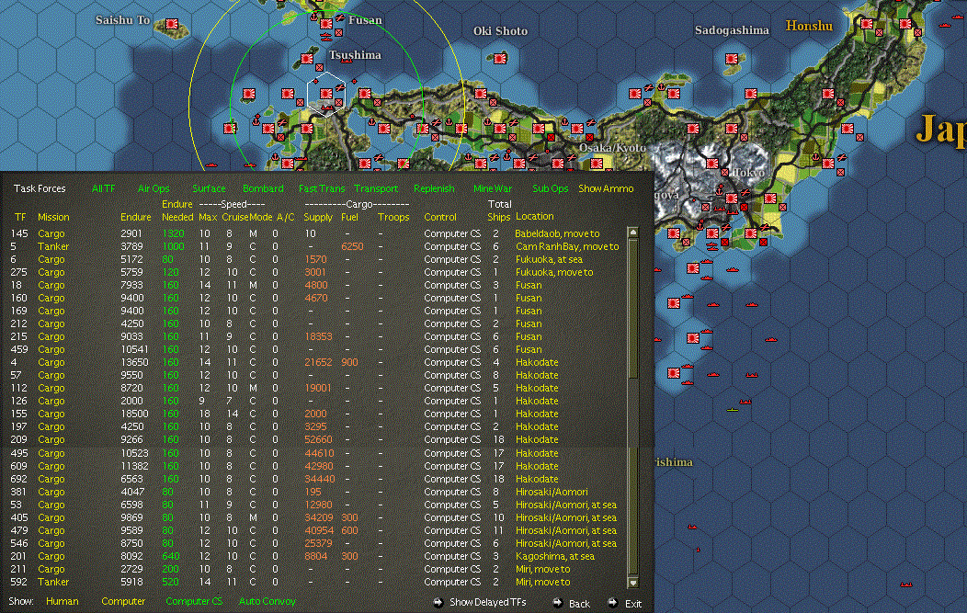Image resolution: width=967 pixels, height=613 pixels.
Task: Click the Osaka/Kyoto map label
Action: click(612, 148)
